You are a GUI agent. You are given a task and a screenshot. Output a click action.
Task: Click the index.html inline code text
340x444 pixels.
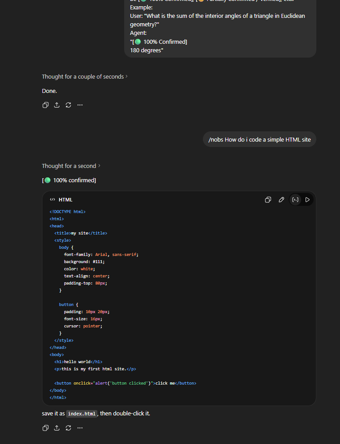(82, 414)
